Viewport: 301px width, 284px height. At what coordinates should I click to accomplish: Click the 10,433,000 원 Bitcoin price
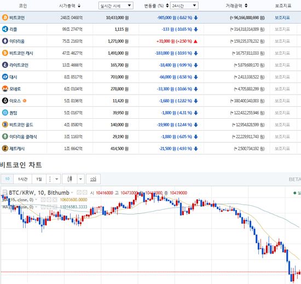point(117,18)
